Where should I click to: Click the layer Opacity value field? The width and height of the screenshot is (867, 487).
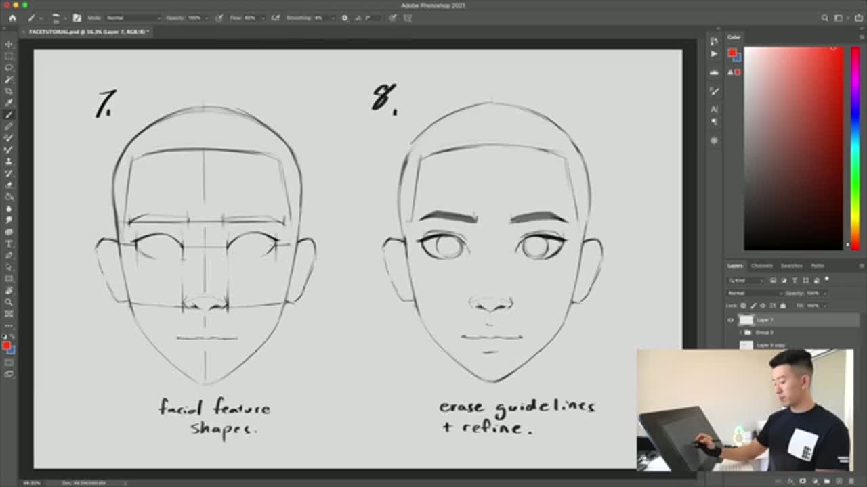[812, 293]
